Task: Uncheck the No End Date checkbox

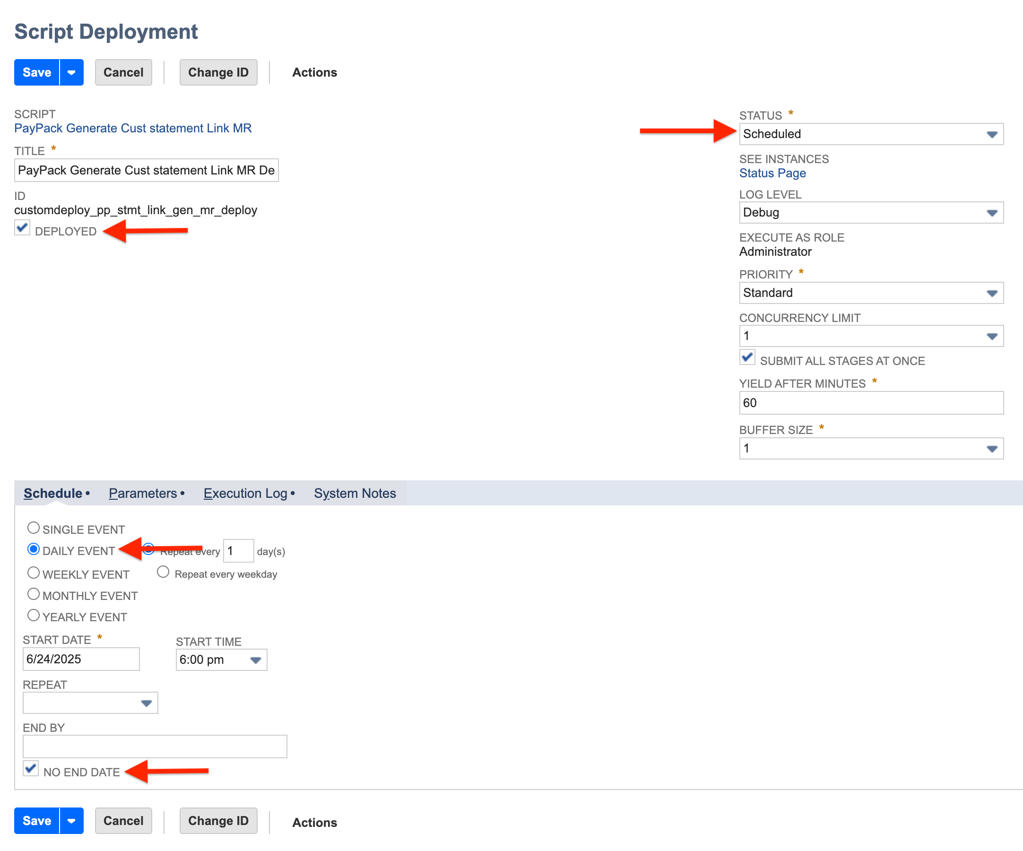Action: pyautogui.click(x=31, y=769)
